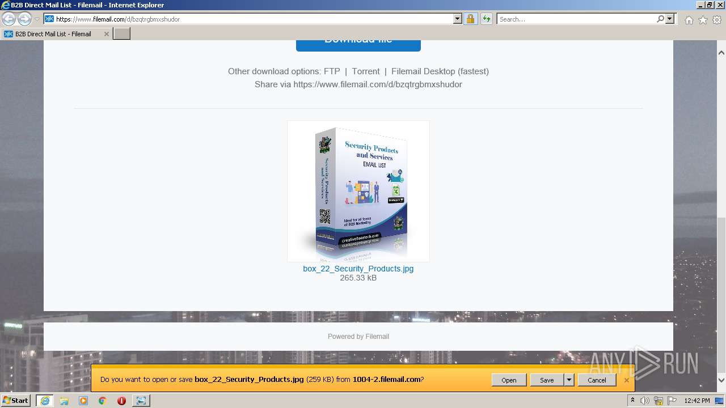Image resolution: width=726 pixels, height=408 pixels.
Task: Click the search magnifier icon
Action: coord(660,19)
